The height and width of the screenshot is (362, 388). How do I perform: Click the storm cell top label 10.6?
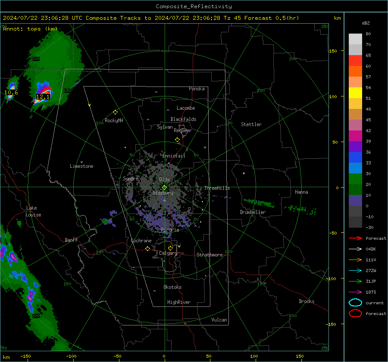point(11,93)
